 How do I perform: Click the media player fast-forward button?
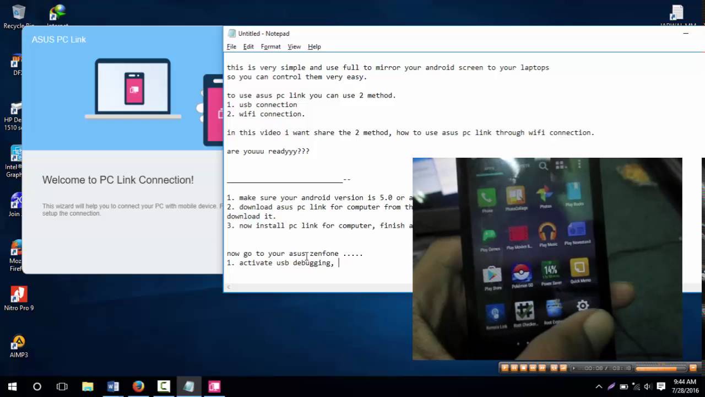543,368
